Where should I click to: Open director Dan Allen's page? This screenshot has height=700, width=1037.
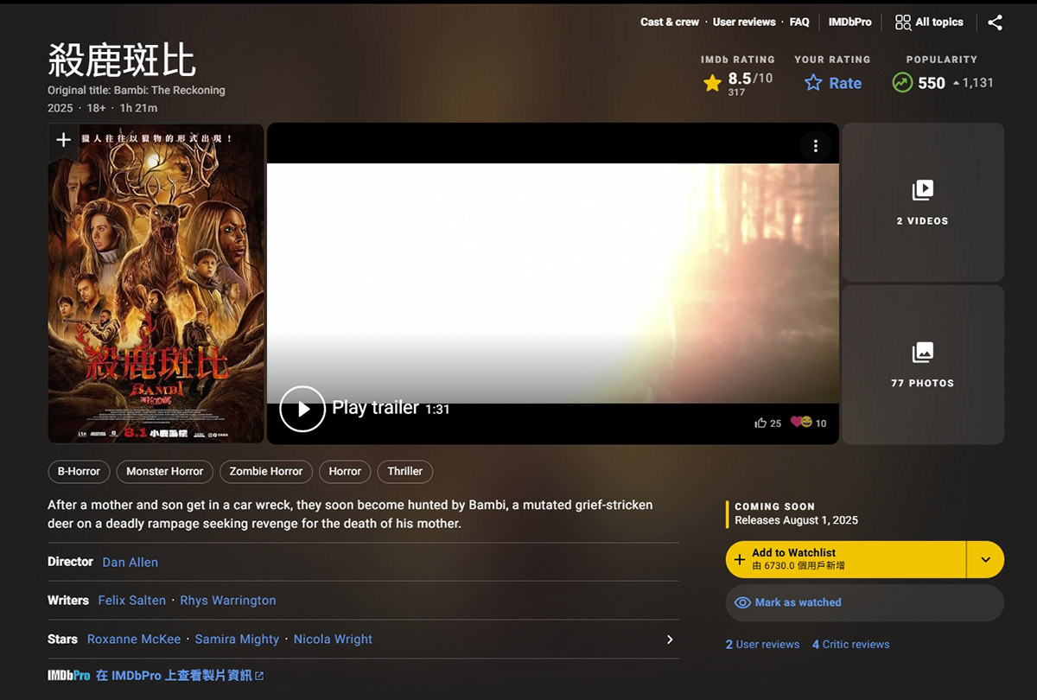(x=130, y=562)
